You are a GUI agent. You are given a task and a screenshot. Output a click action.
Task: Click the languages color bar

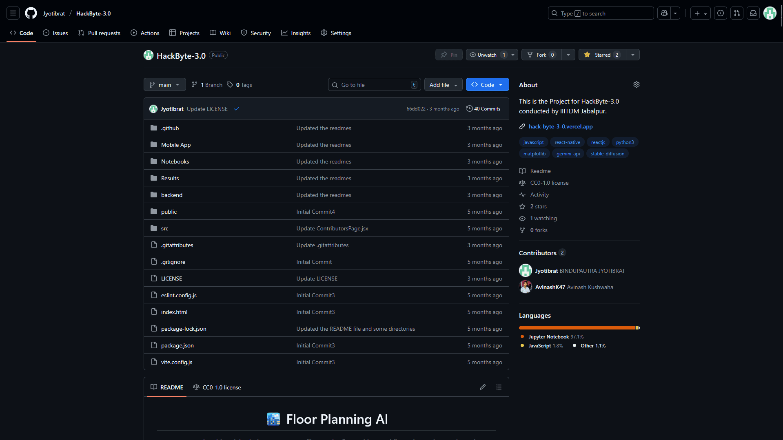tap(579, 328)
